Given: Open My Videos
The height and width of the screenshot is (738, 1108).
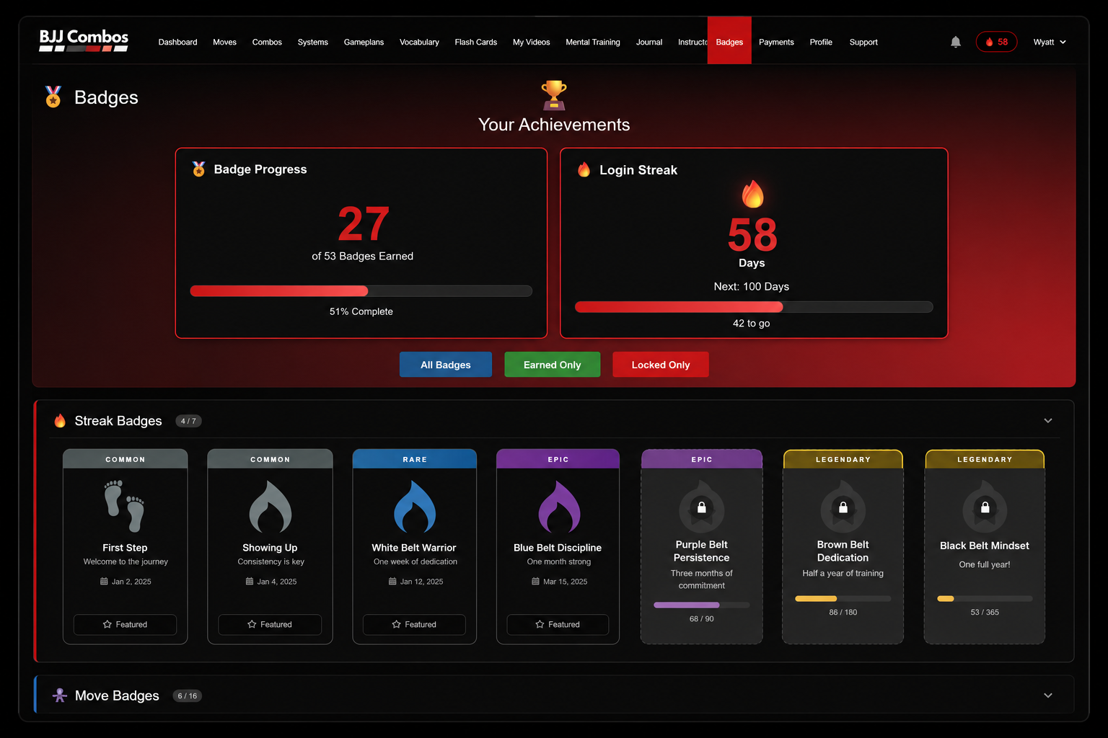Looking at the screenshot, I should [x=531, y=42].
